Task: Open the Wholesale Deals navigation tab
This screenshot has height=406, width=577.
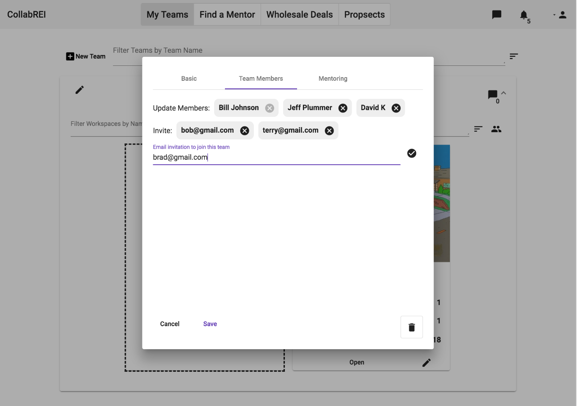Action: [299, 14]
